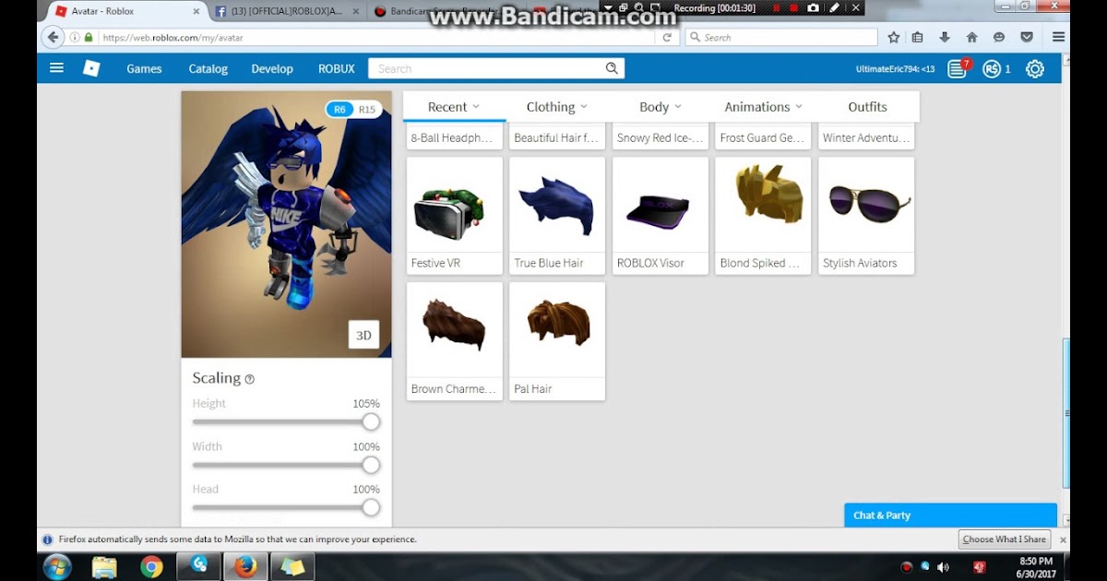1107x581 pixels.
Task: Select the Blond Spiked hair item
Action: click(x=763, y=216)
